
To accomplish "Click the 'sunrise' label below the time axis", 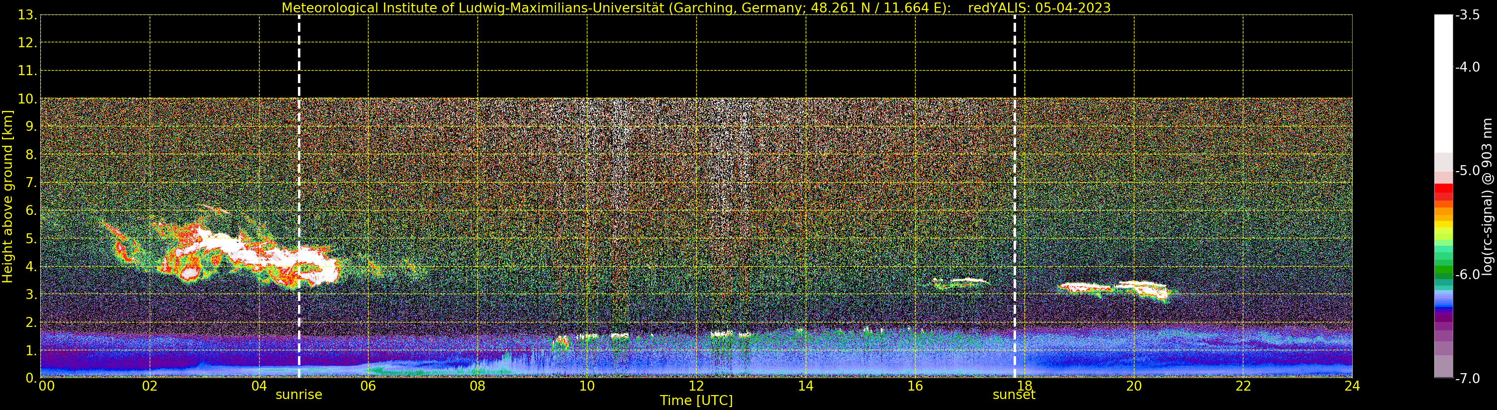I will coord(299,395).
